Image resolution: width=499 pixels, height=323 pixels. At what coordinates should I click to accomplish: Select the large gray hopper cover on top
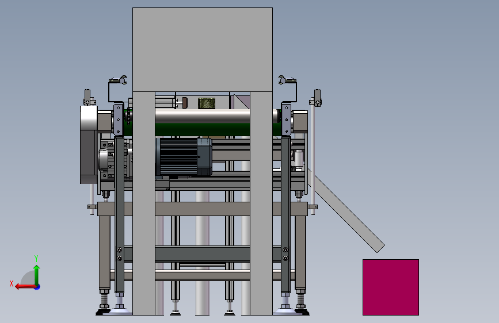[x=203, y=50]
